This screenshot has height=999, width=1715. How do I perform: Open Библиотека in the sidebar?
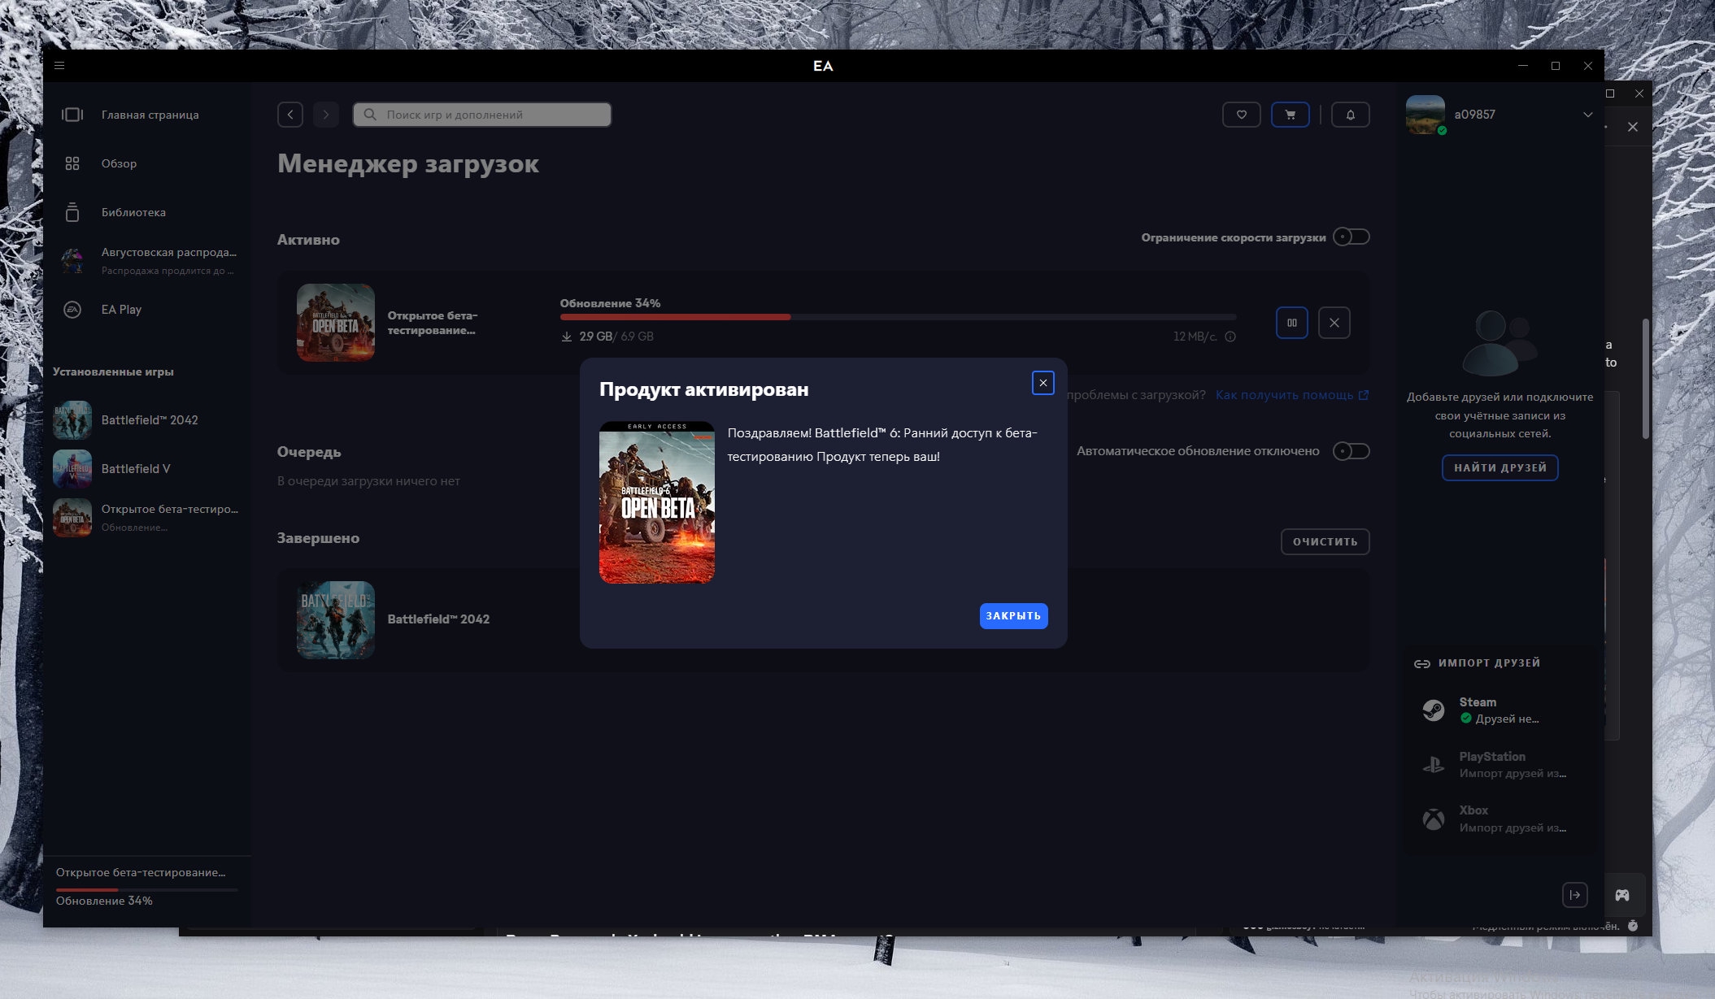click(x=133, y=212)
